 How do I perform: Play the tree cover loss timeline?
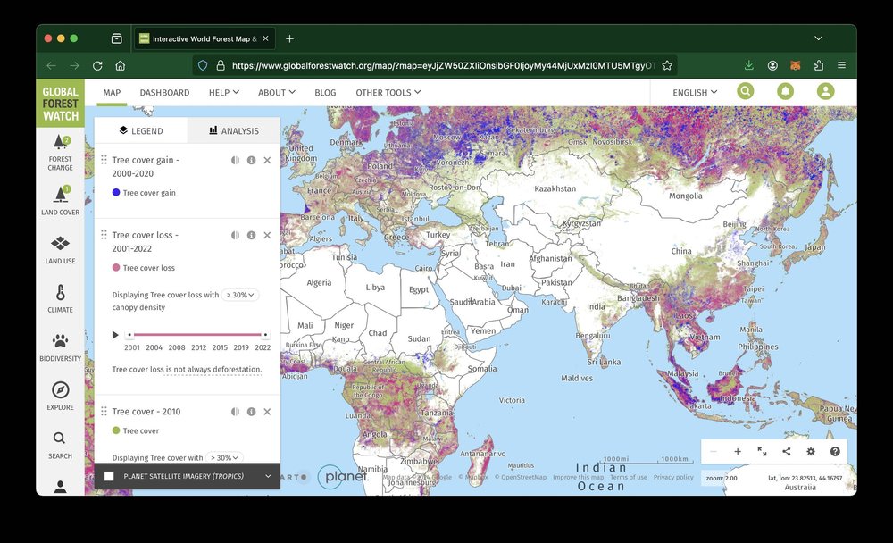(115, 335)
